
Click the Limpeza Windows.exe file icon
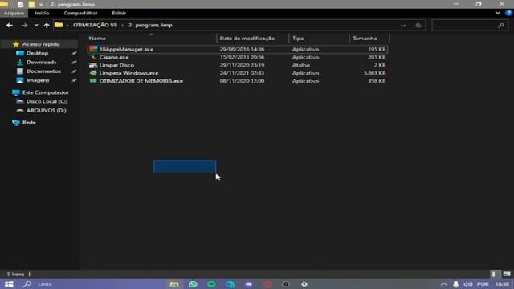pyautogui.click(x=93, y=73)
